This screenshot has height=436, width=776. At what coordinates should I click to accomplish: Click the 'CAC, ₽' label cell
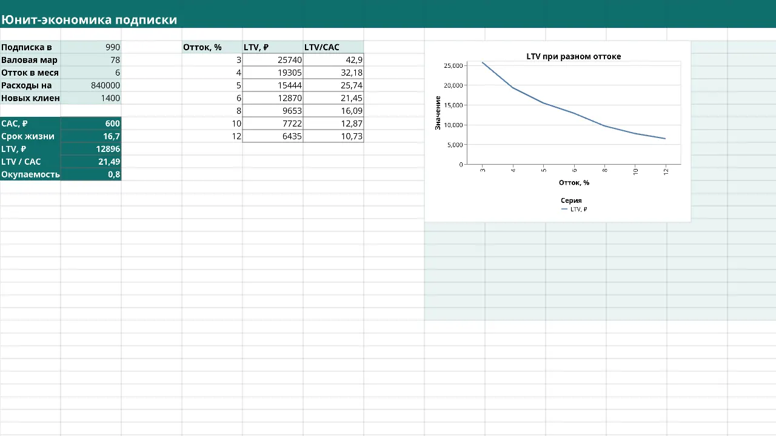(30, 124)
